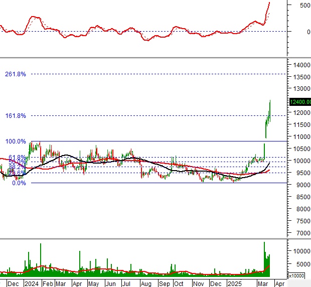Click the Dec label left of 2025
Viewport: 311px width, 287px height.
[216, 284]
